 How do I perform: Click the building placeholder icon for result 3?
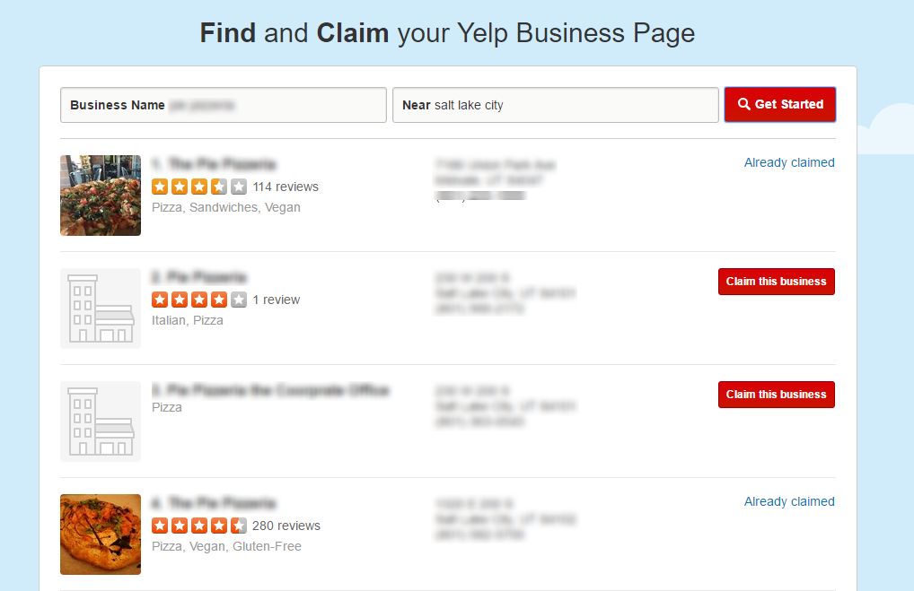[x=101, y=422]
